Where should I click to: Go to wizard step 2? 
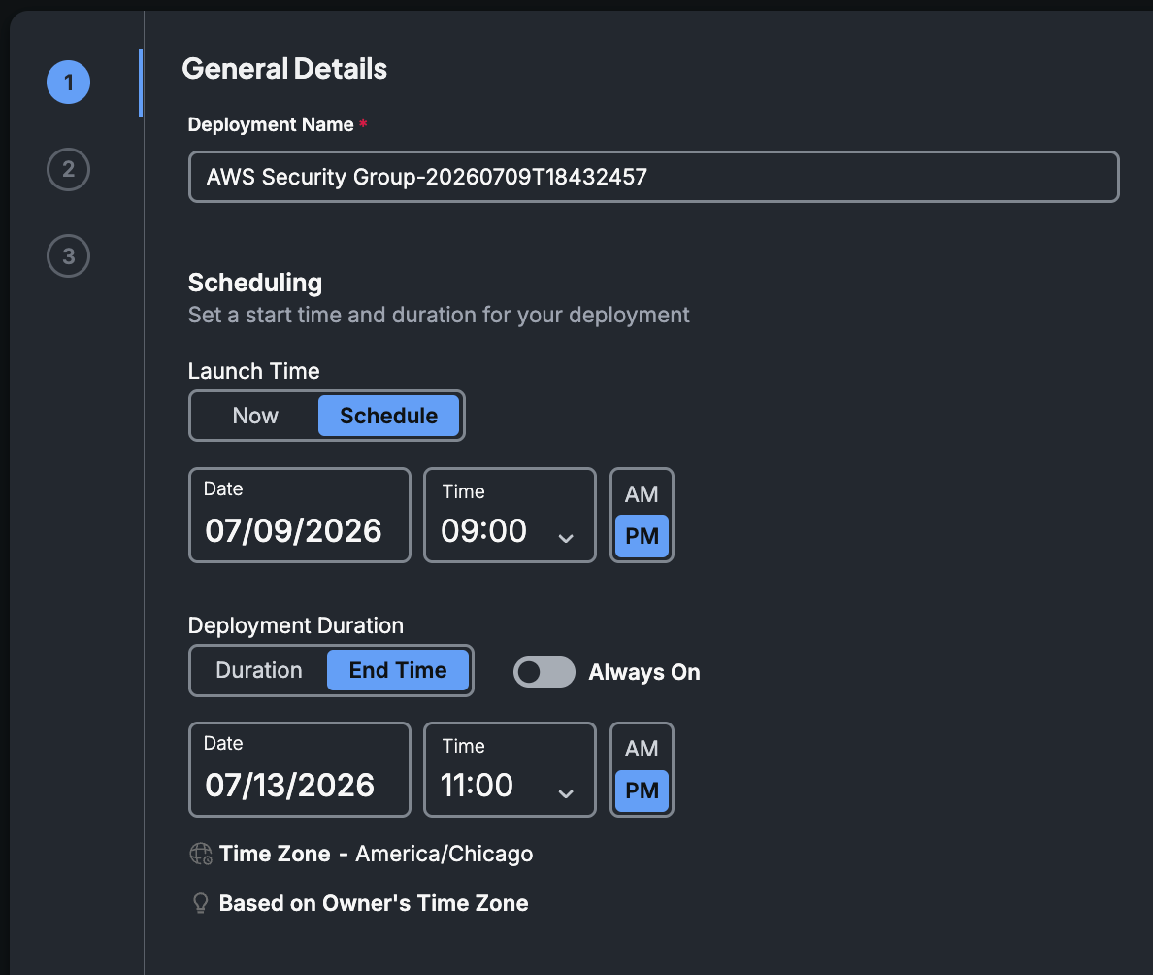pyautogui.click(x=68, y=169)
